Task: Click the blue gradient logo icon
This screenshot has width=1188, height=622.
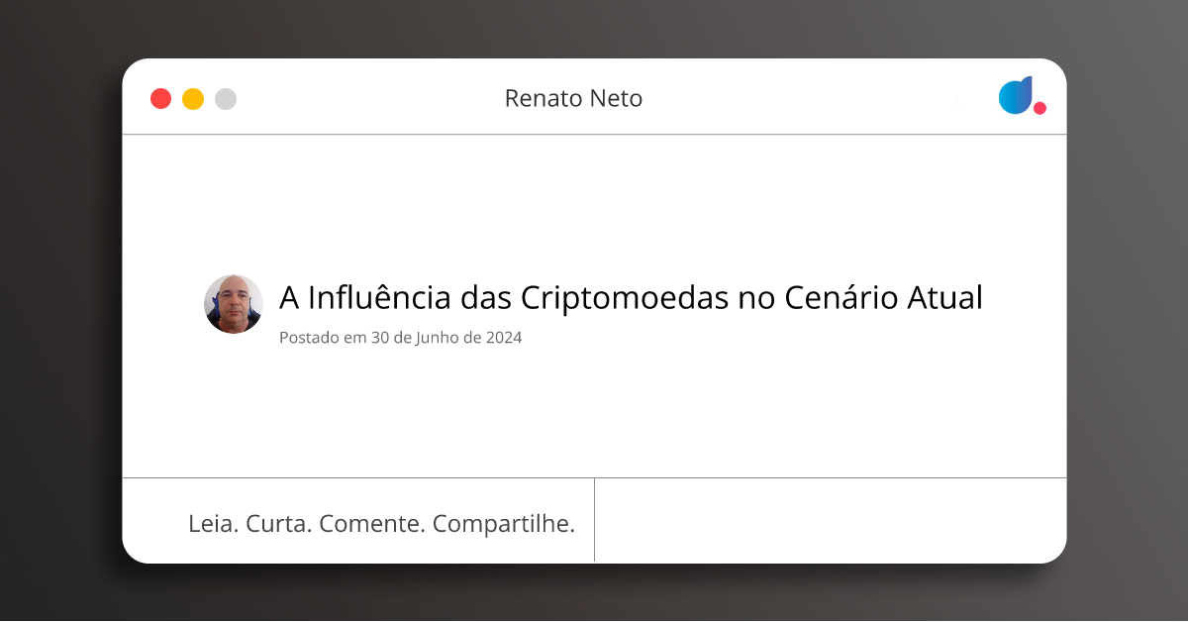Action: click(x=1015, y=95)
